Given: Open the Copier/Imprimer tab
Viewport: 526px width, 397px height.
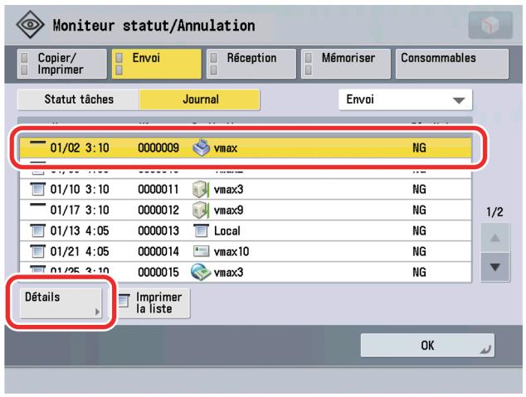Looking at the screenshot, I should tap(62, 64).
